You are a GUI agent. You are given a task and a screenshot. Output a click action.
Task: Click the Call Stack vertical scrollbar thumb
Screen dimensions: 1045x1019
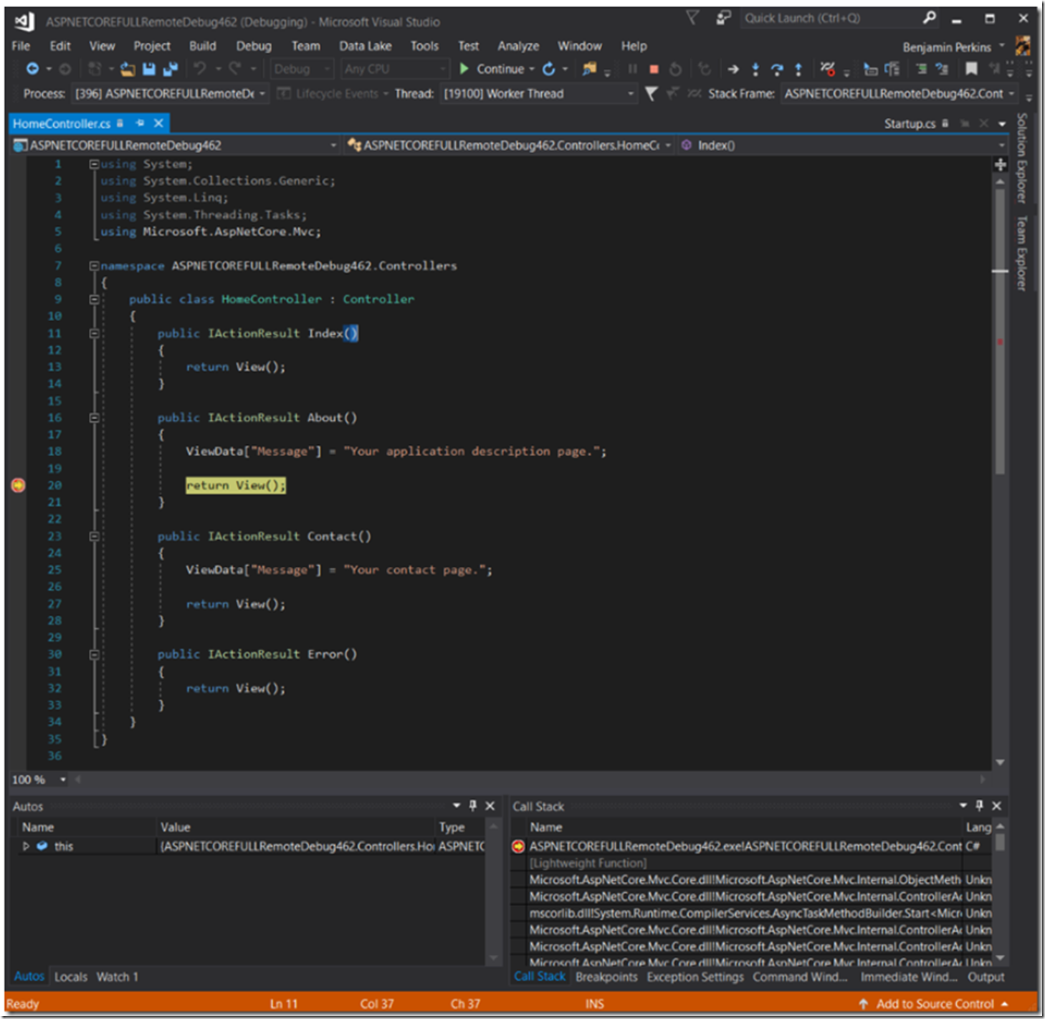coord(1000,842)
